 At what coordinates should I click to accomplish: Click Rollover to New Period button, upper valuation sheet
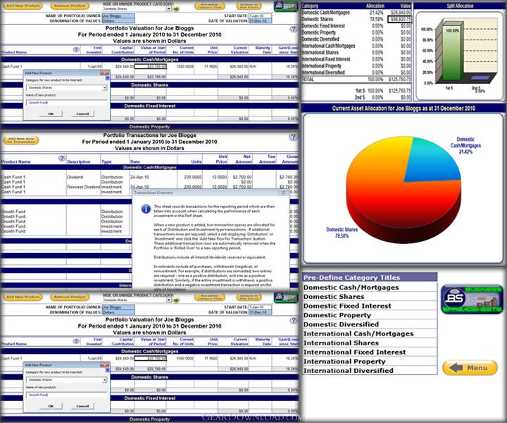click(249, 6)
